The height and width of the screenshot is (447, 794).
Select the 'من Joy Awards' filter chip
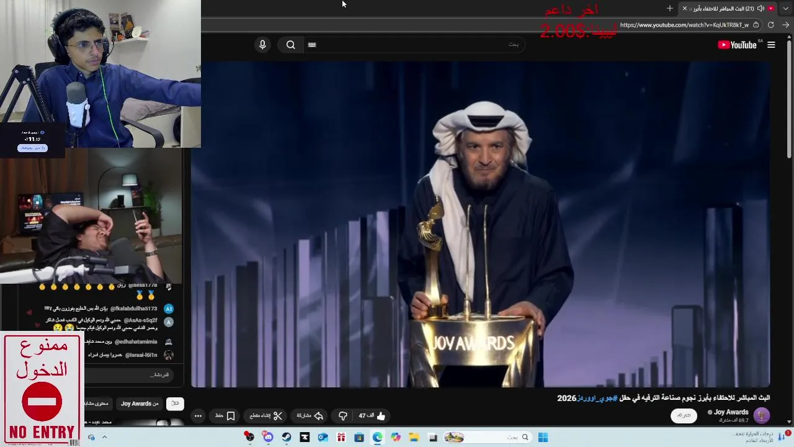(x=140, y=404)
